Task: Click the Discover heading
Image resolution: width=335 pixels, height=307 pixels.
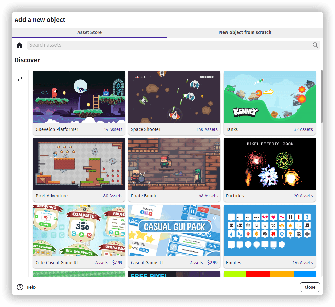Action: (x=27, y=60)
